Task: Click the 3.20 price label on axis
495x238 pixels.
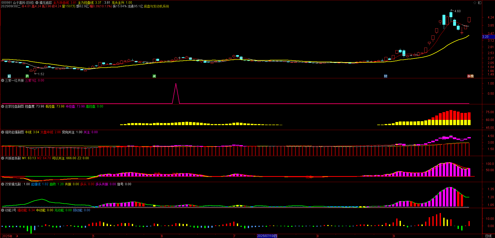Action: (x=486, y=37)
